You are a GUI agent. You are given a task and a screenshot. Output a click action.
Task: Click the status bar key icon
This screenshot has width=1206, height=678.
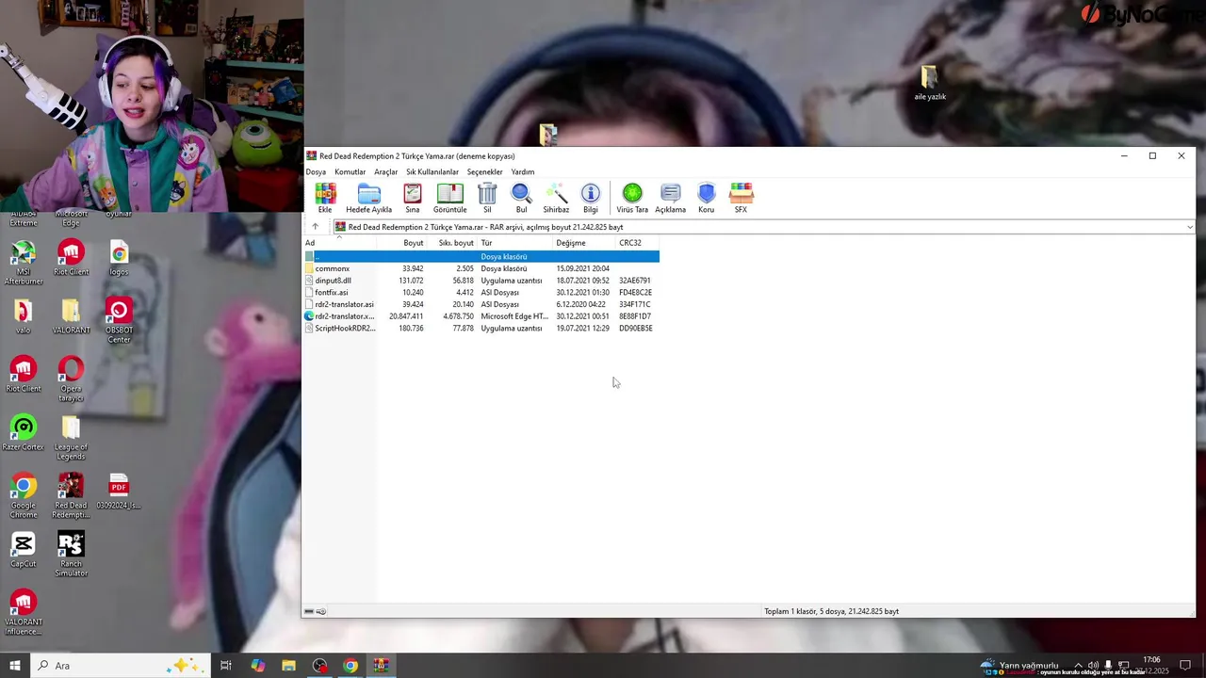321,611
